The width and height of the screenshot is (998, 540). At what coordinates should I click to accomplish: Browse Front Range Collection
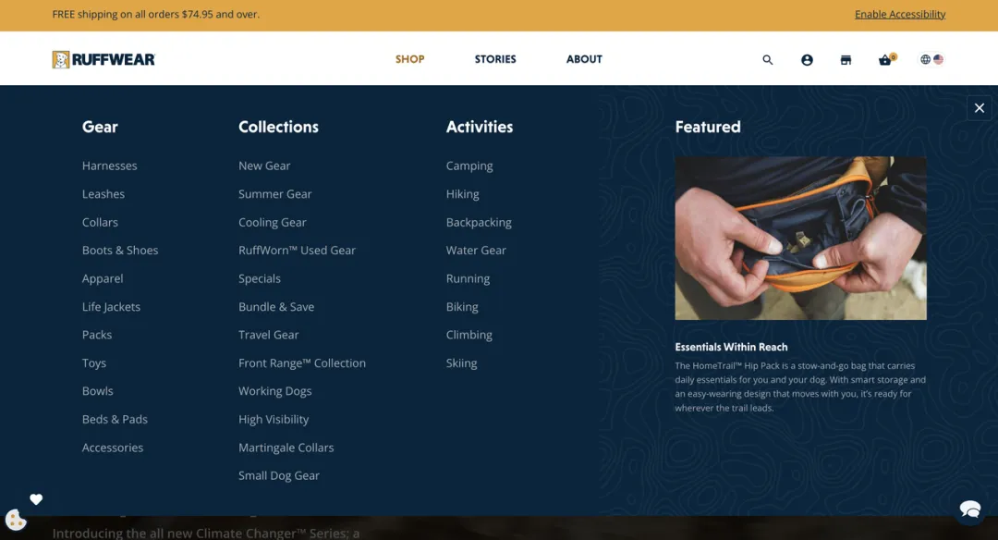click(302, 363)
